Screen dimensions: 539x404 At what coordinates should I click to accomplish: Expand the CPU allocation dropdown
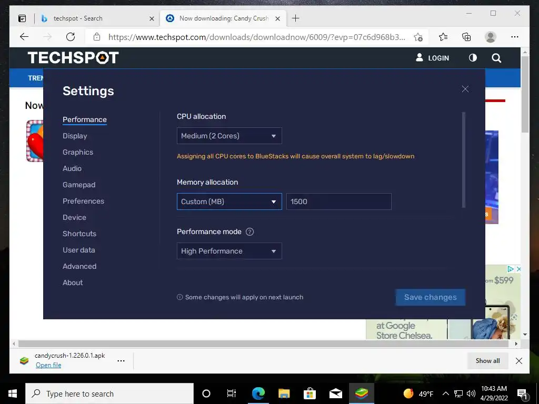[229, 136]
